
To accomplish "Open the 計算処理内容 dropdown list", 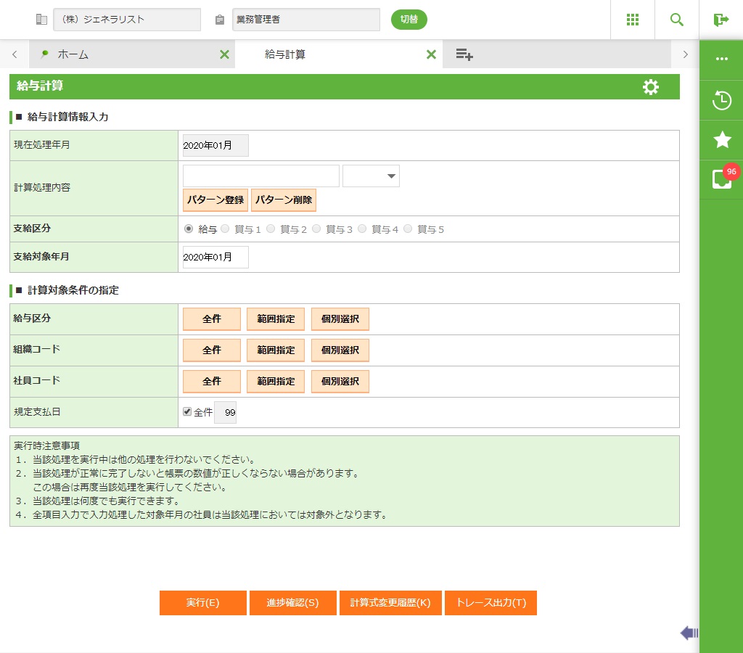I will point(371,176).
